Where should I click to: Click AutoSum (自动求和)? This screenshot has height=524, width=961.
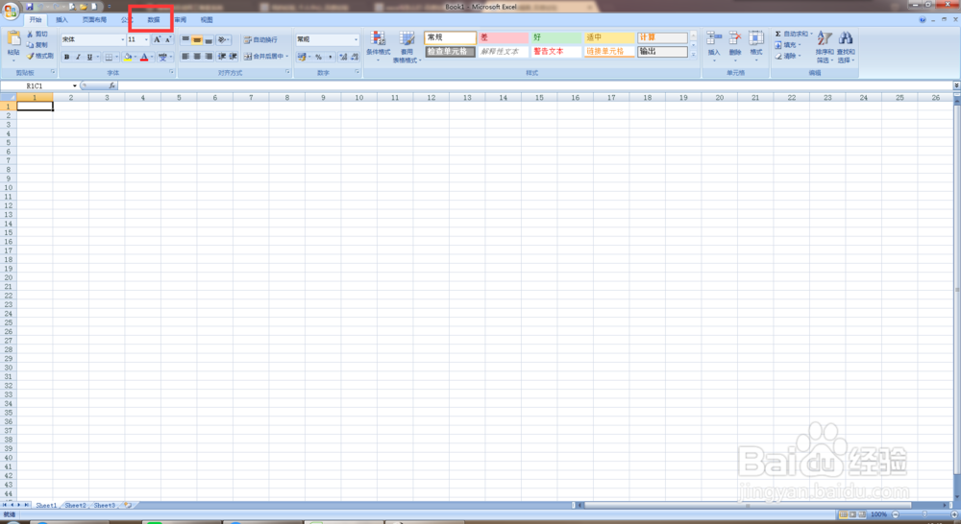tap(793, 35)
